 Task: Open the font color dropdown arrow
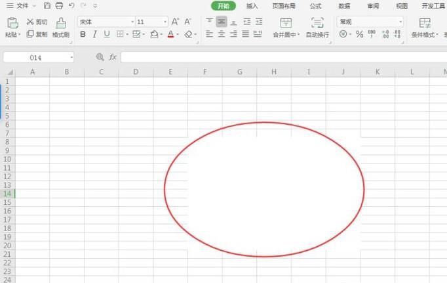click(178, 35)
